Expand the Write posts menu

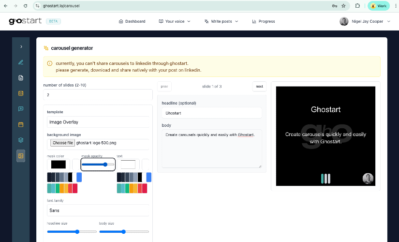(222, 21)
